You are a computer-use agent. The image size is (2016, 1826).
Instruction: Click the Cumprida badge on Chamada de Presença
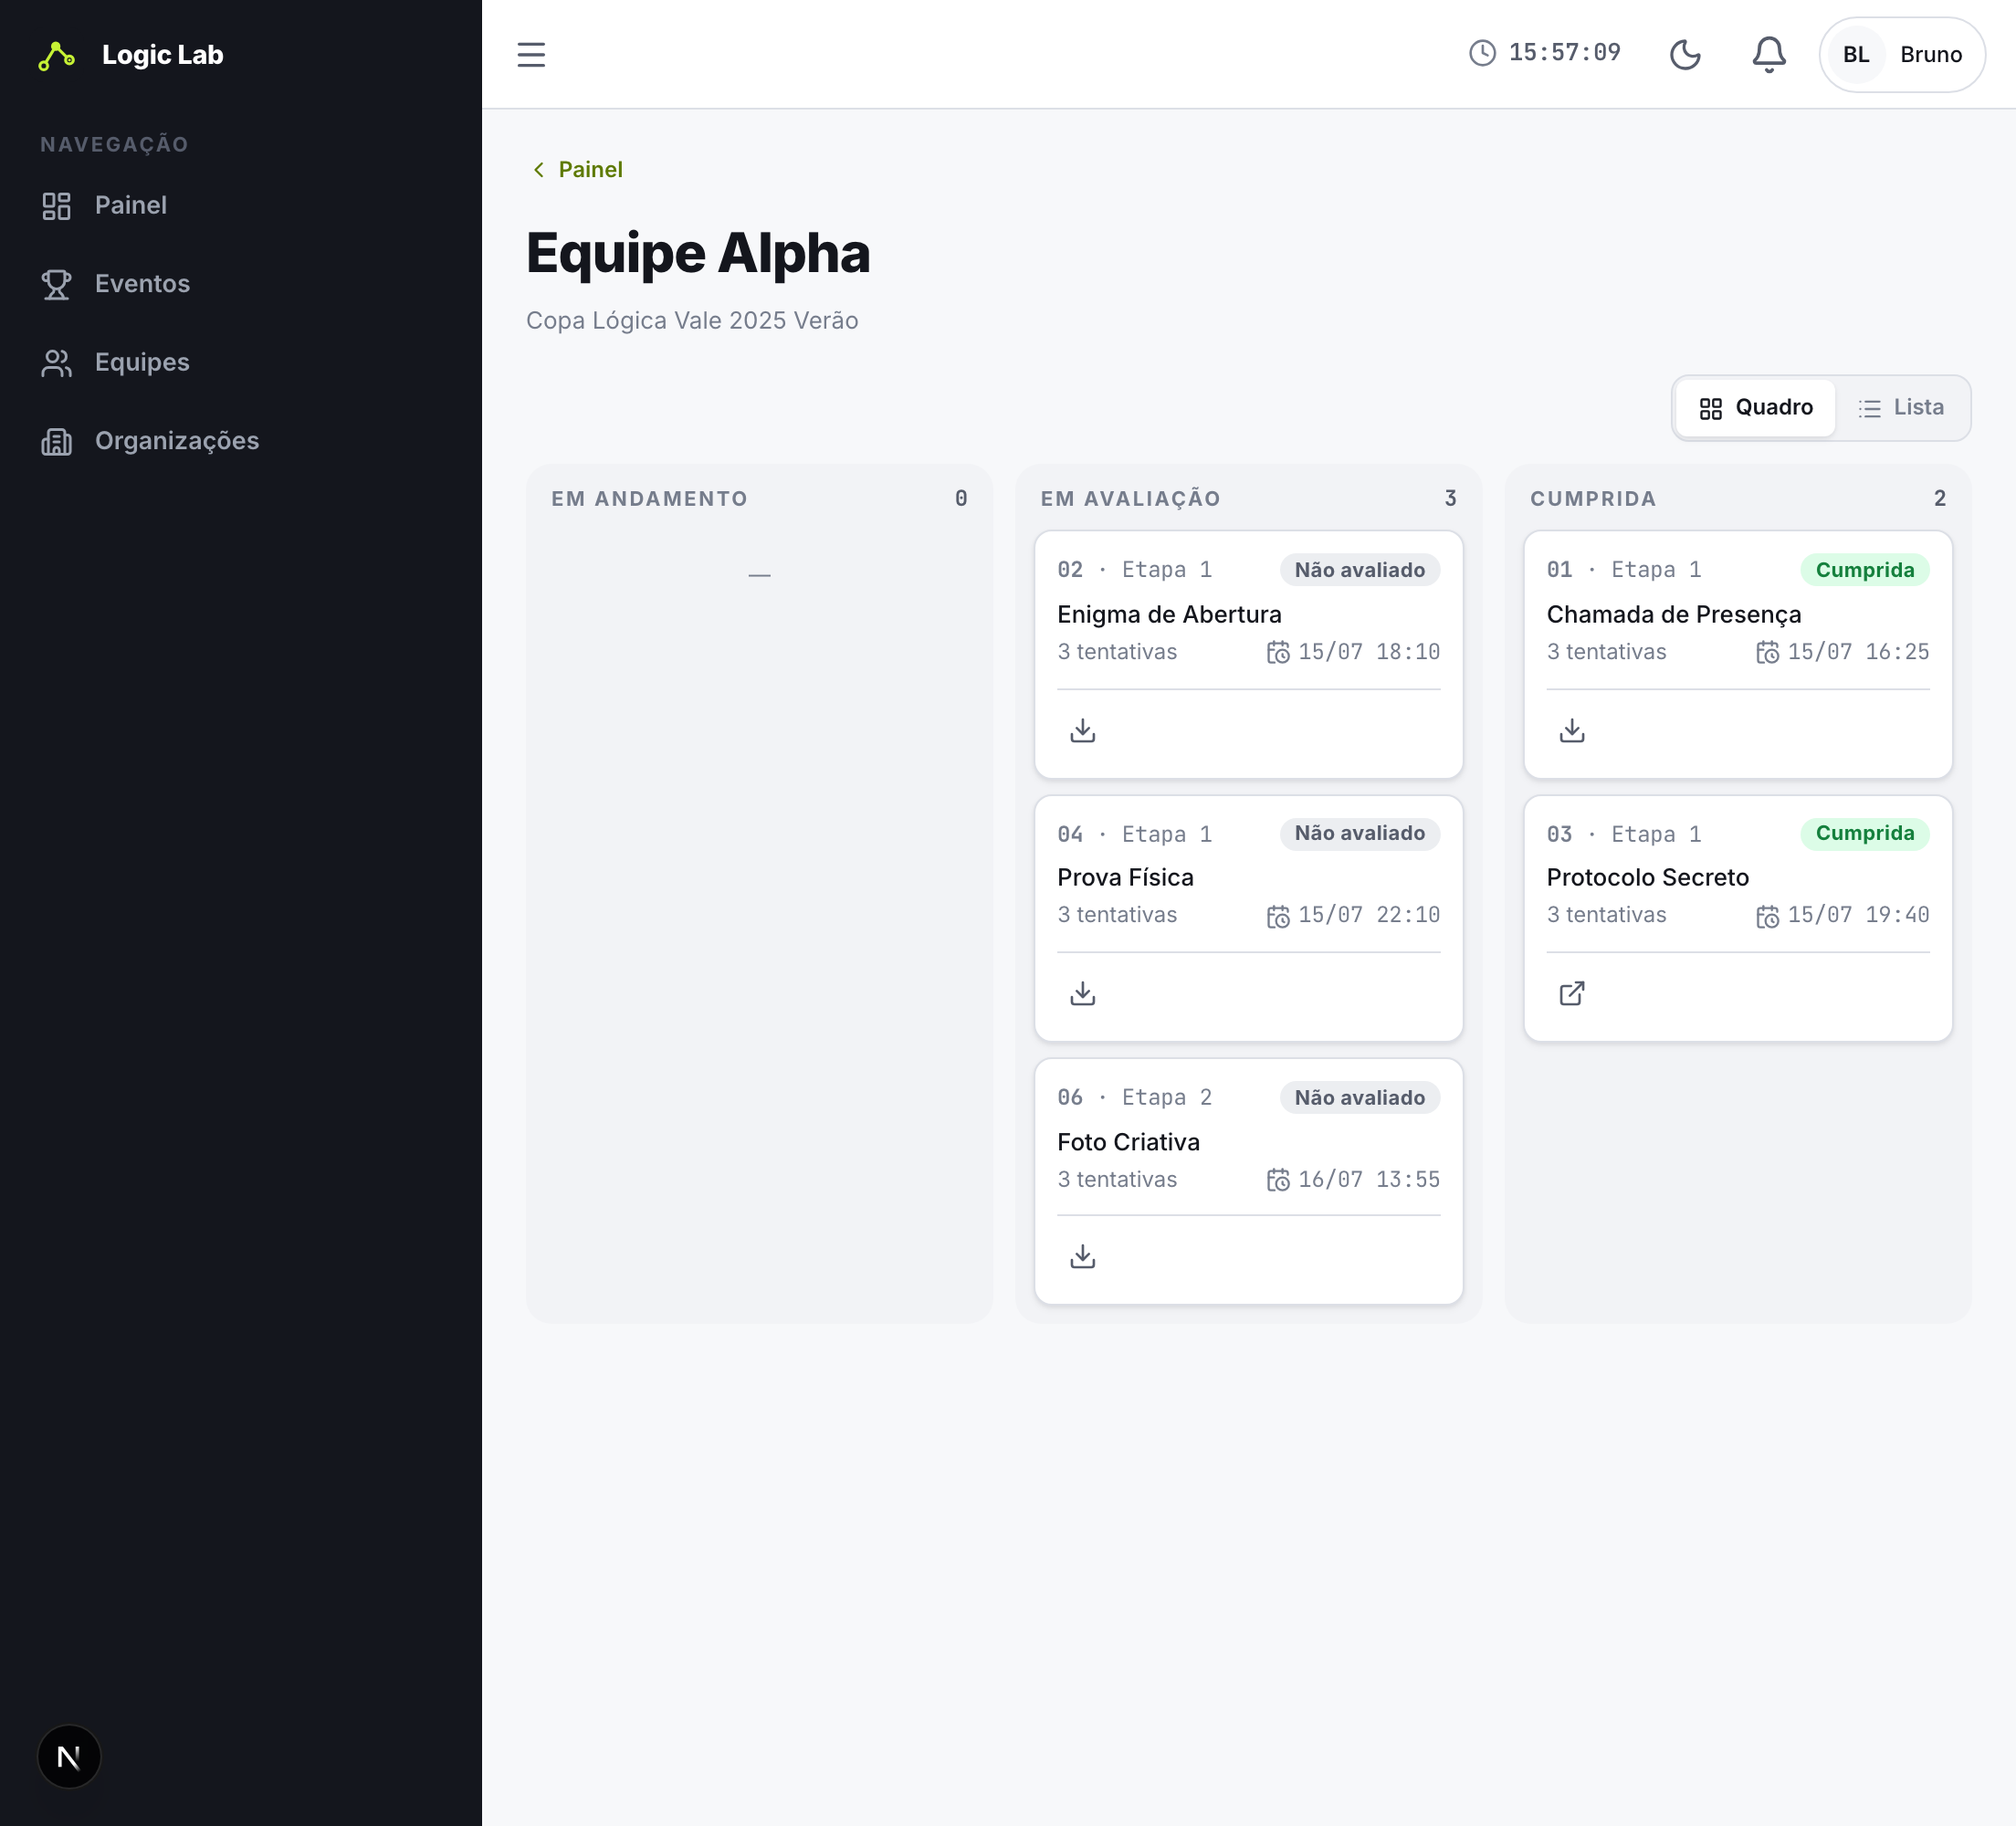[1864, 570]
